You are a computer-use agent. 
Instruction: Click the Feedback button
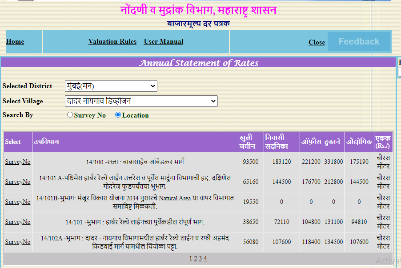point(359,41)
